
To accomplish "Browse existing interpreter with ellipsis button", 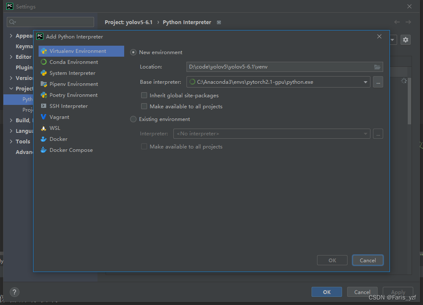I will (x=378, y=134).
